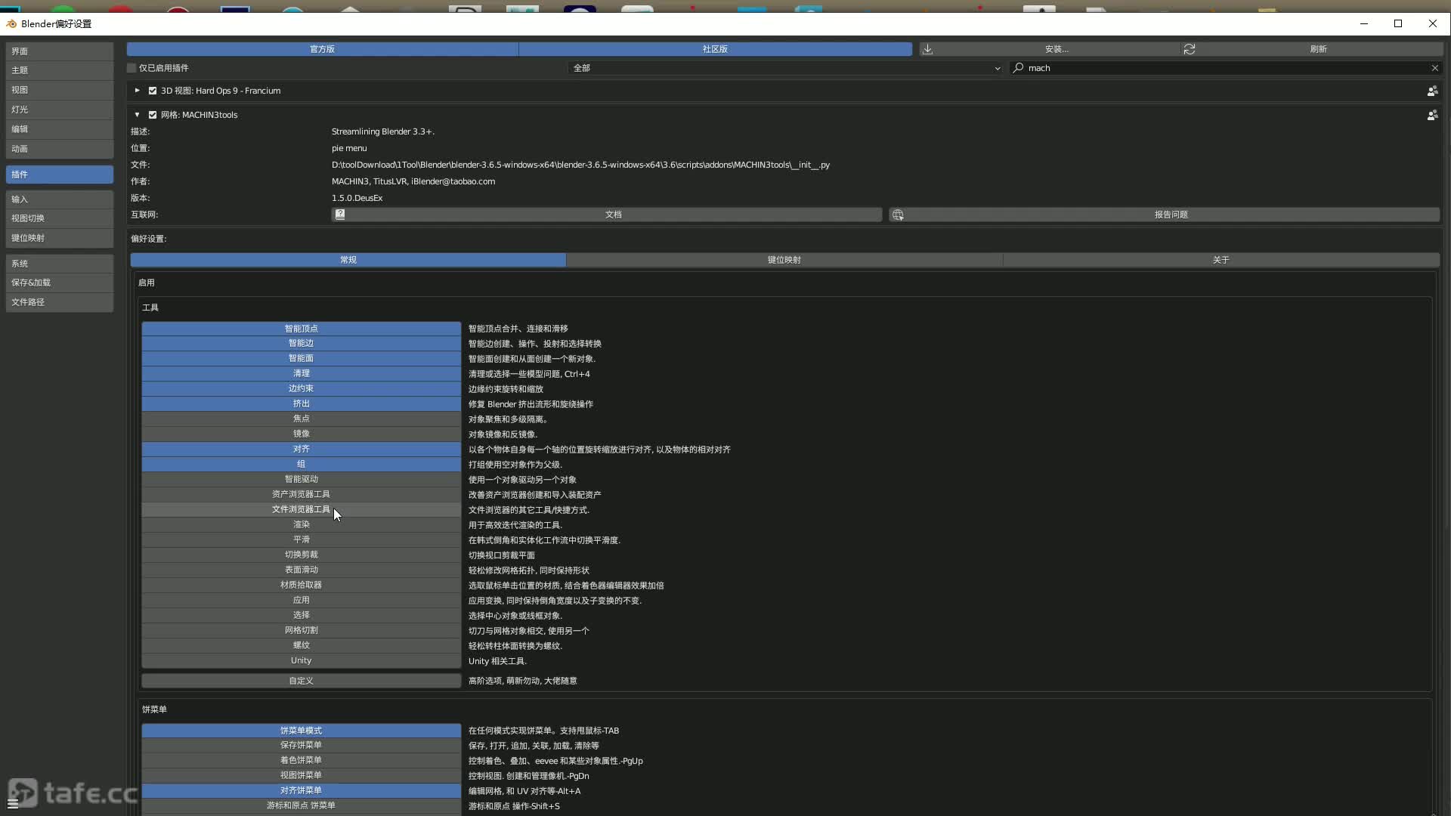Toggle the 饼菜单模式 pie menu
Screen dimensions: 1451x816
tap(301, 731)
